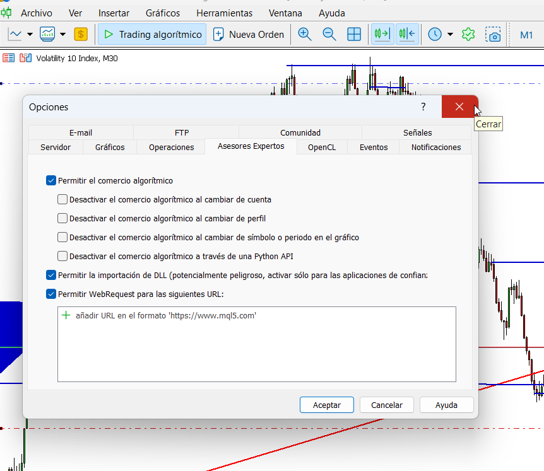Click the clock timeframe icon
This screenshot has width=544, height=471.
(x=435, y=34)
